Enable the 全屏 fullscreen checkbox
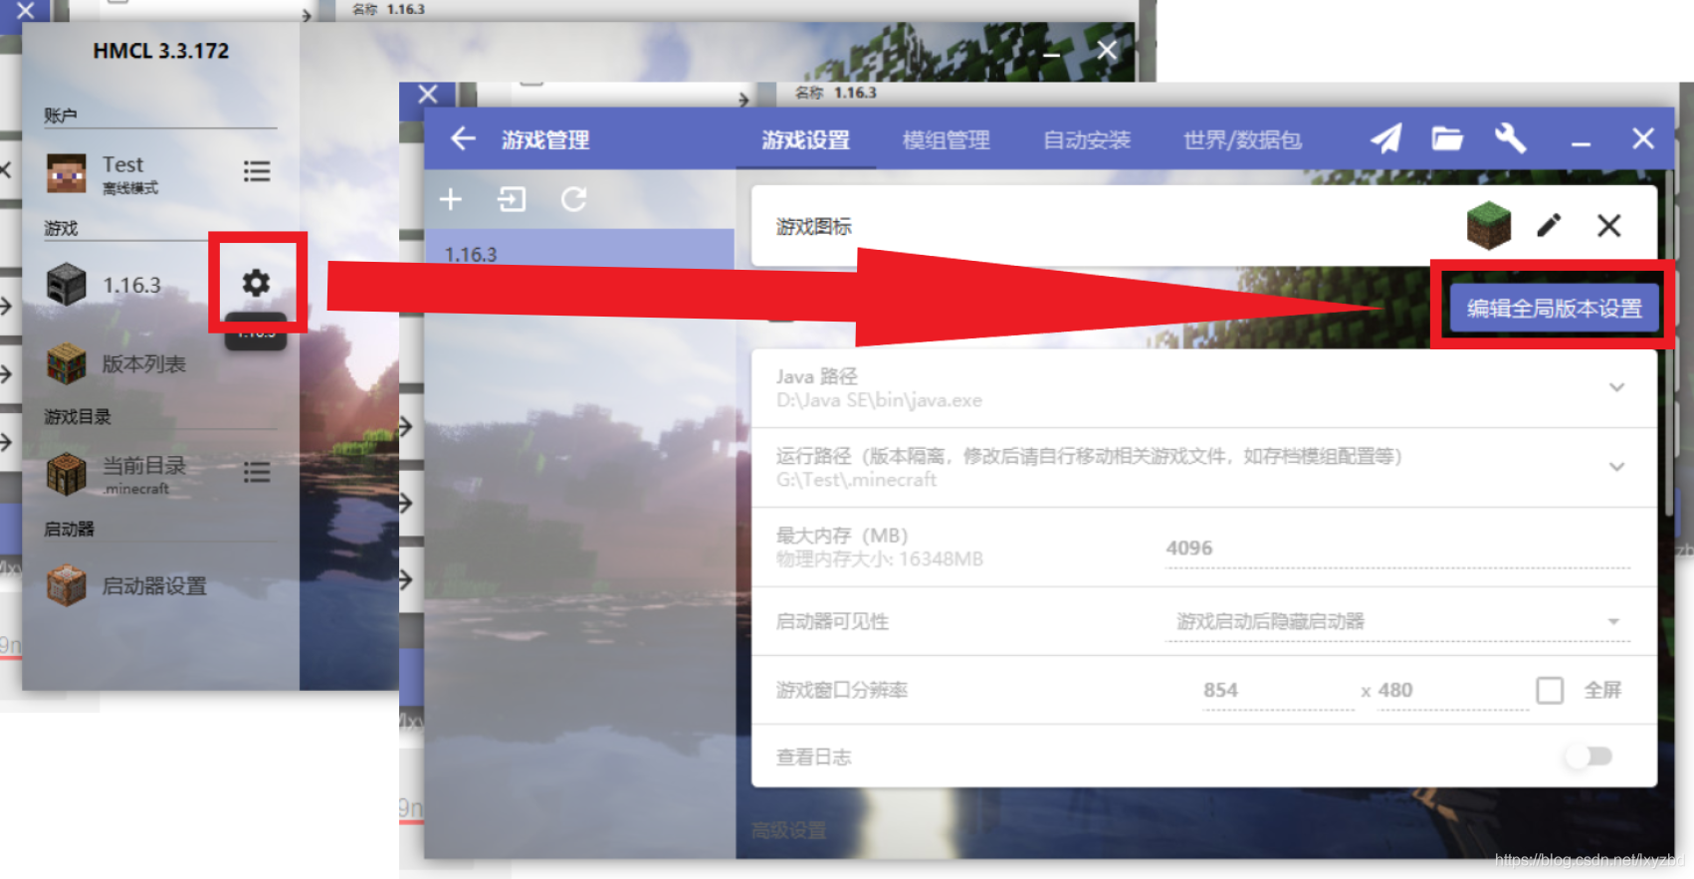This screenshot has width=1694, height=879. pyautogui.click(x=1550, y=690)
